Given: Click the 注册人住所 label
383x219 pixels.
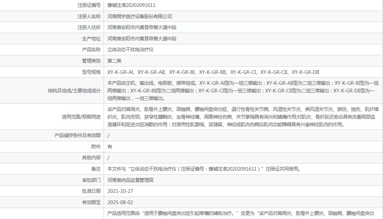Looking at the screenshot, I should point(89,27).
